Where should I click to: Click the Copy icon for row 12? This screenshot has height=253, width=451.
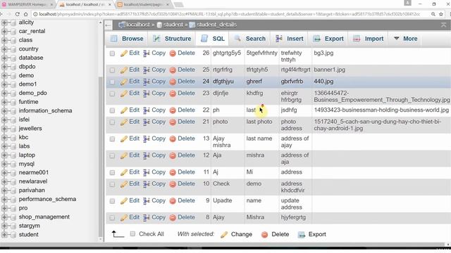click(x=147, y=156)
